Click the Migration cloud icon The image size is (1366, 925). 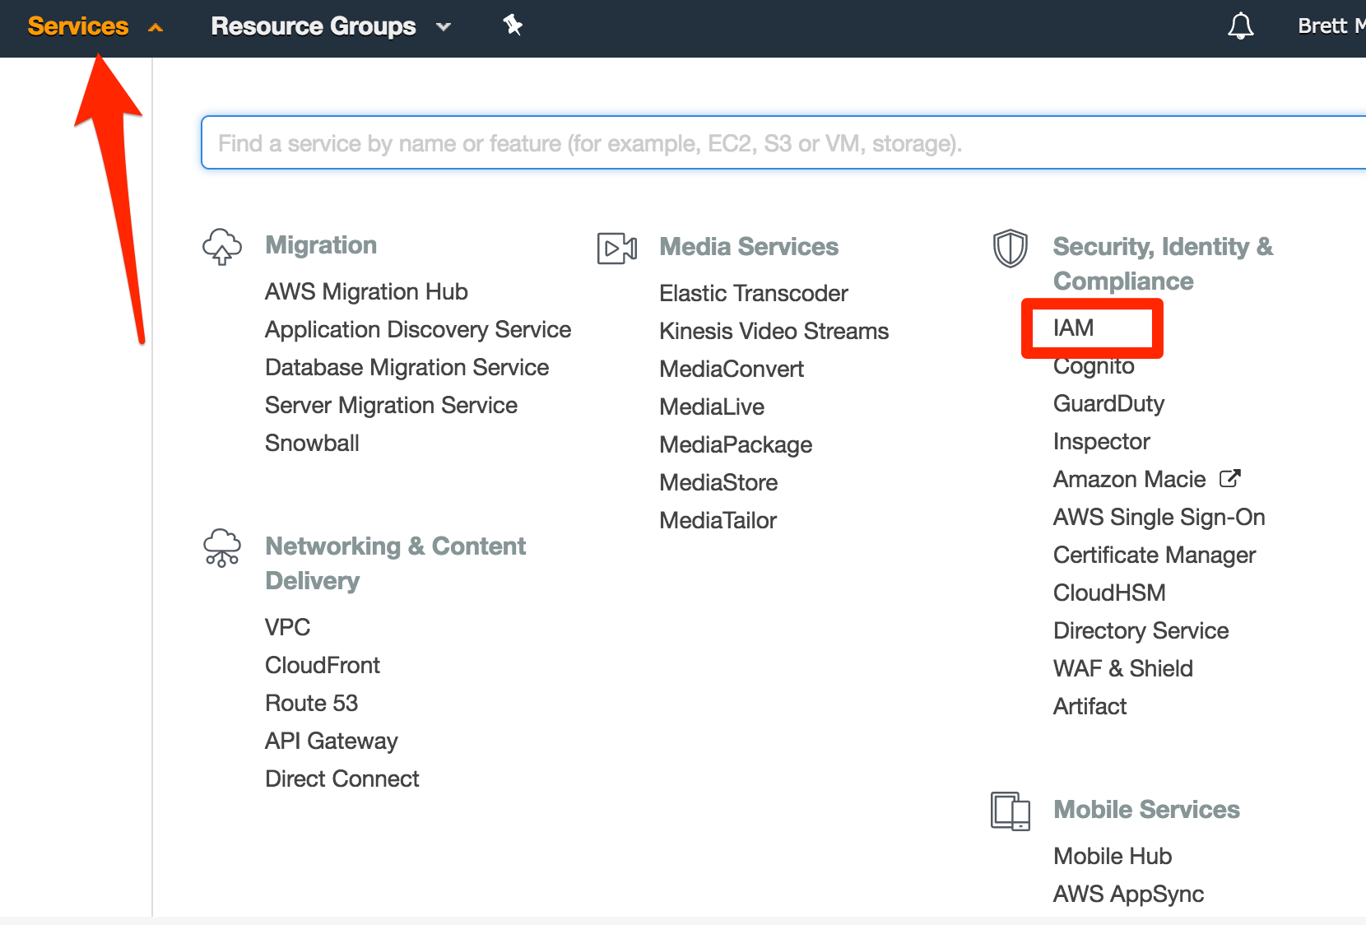222,247
